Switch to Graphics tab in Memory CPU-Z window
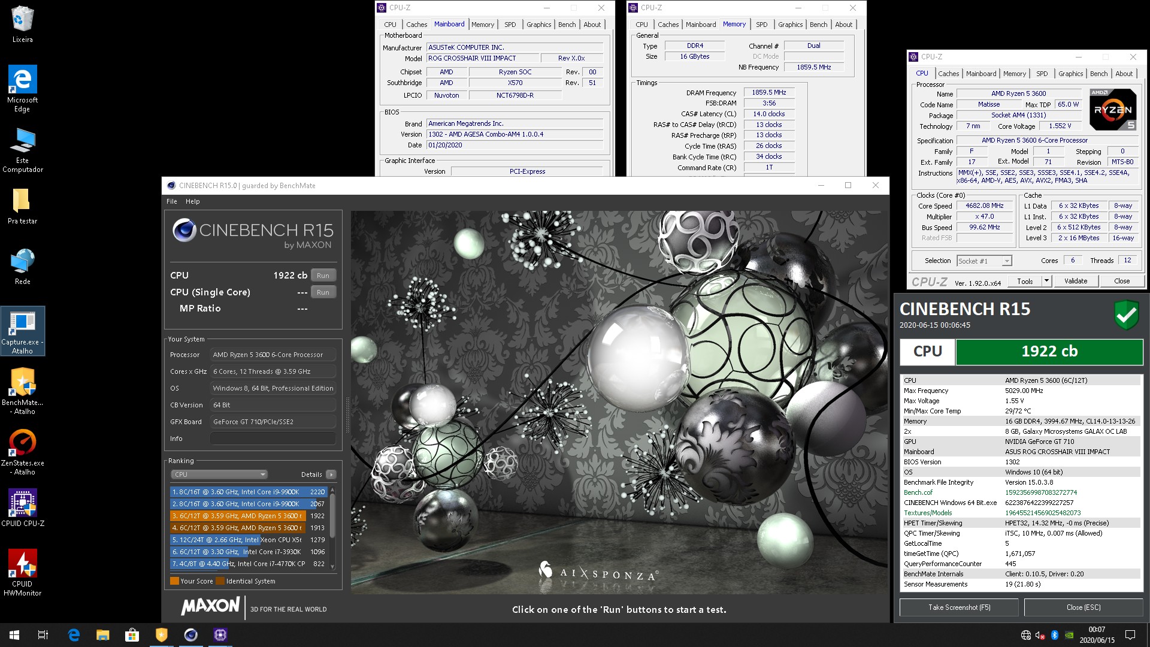Image resolution: width=1150 pixels, height=647 pixels. click(x=791, y=25)
